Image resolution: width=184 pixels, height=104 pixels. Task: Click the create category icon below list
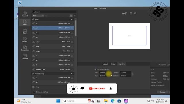tap(33, 87)
